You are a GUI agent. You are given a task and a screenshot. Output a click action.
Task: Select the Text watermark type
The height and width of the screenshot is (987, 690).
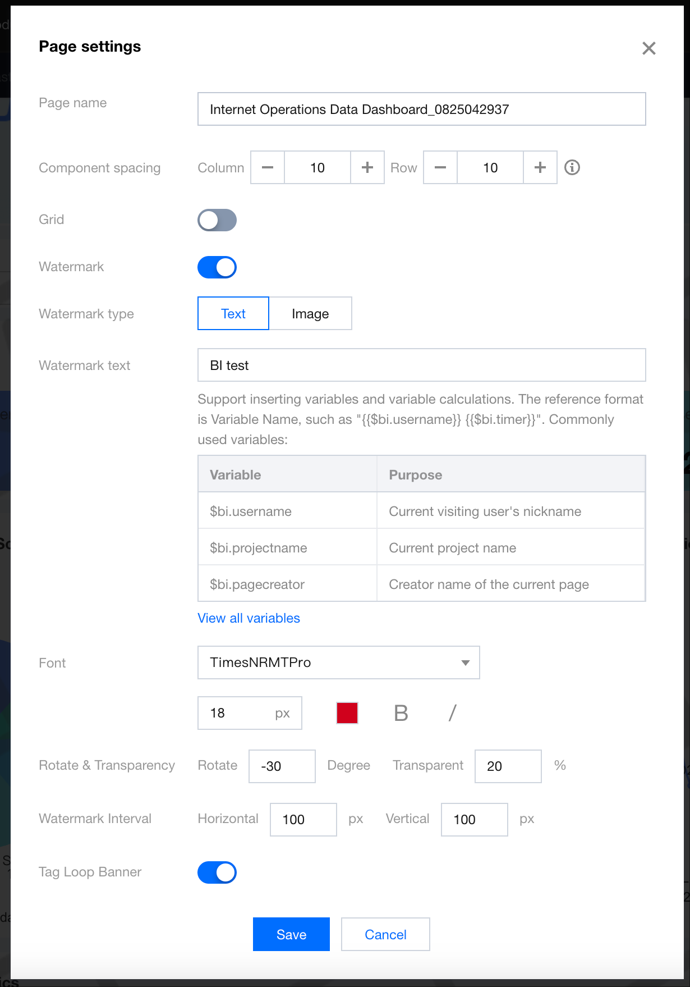click(x=233, y=313)
